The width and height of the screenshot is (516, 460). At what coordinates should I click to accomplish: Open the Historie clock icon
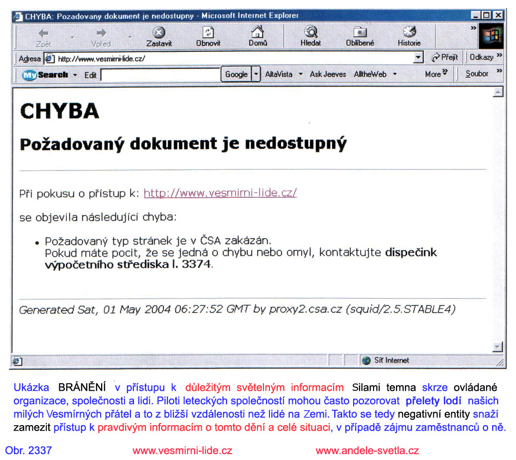[409, 33]
